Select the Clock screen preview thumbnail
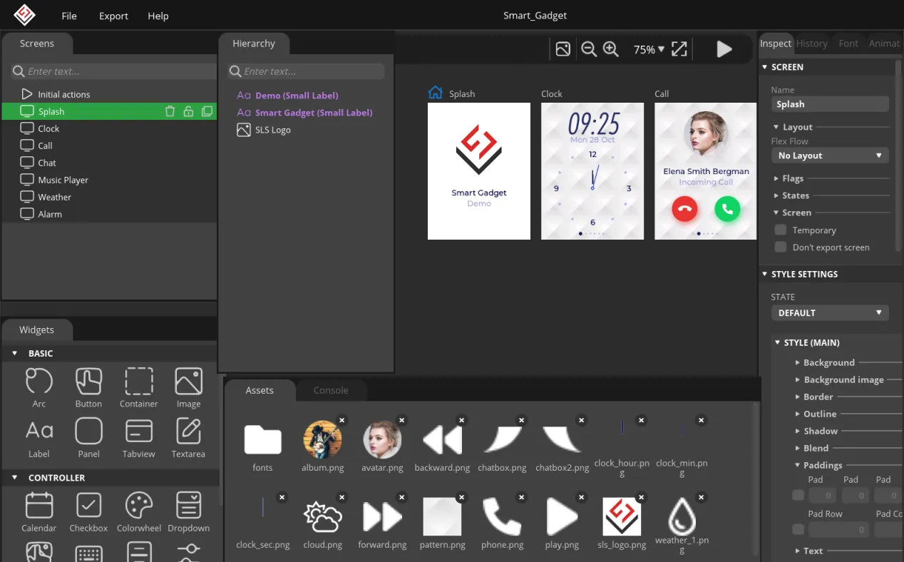This screenshot has height=562, width=904. [x=592, y=171]
